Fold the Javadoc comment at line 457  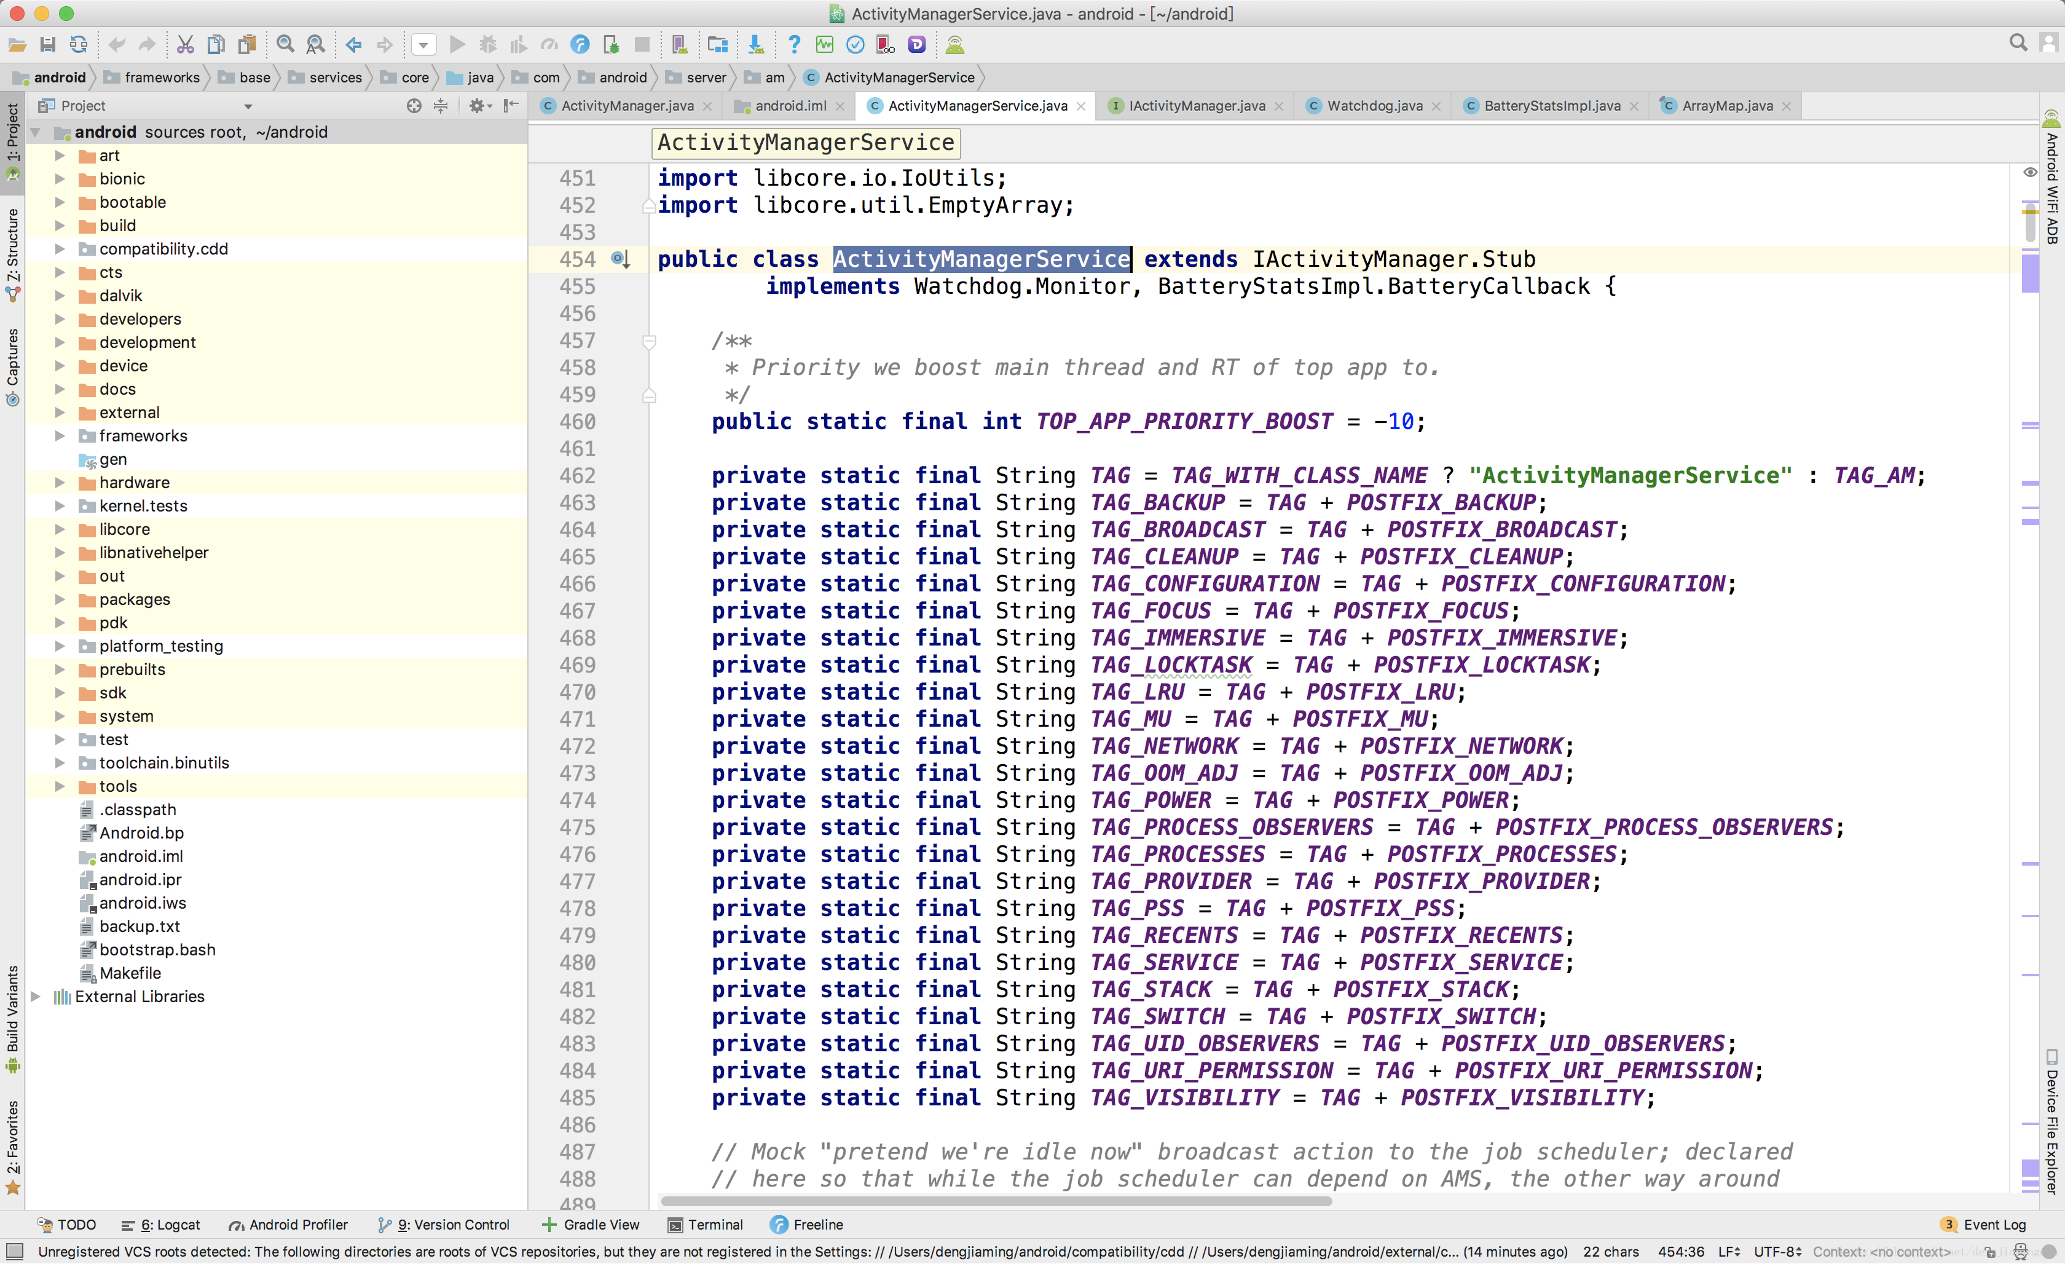point(648,341)
